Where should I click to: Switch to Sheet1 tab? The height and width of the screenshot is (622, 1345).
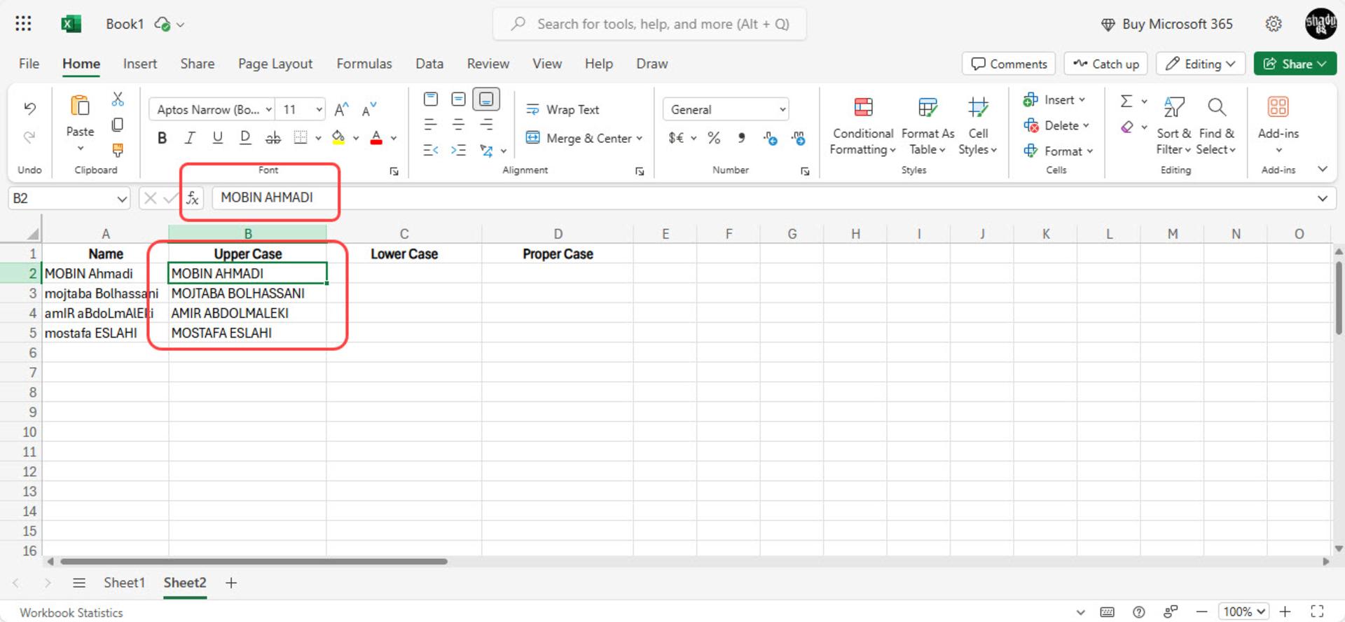click(x=124, y=583)
